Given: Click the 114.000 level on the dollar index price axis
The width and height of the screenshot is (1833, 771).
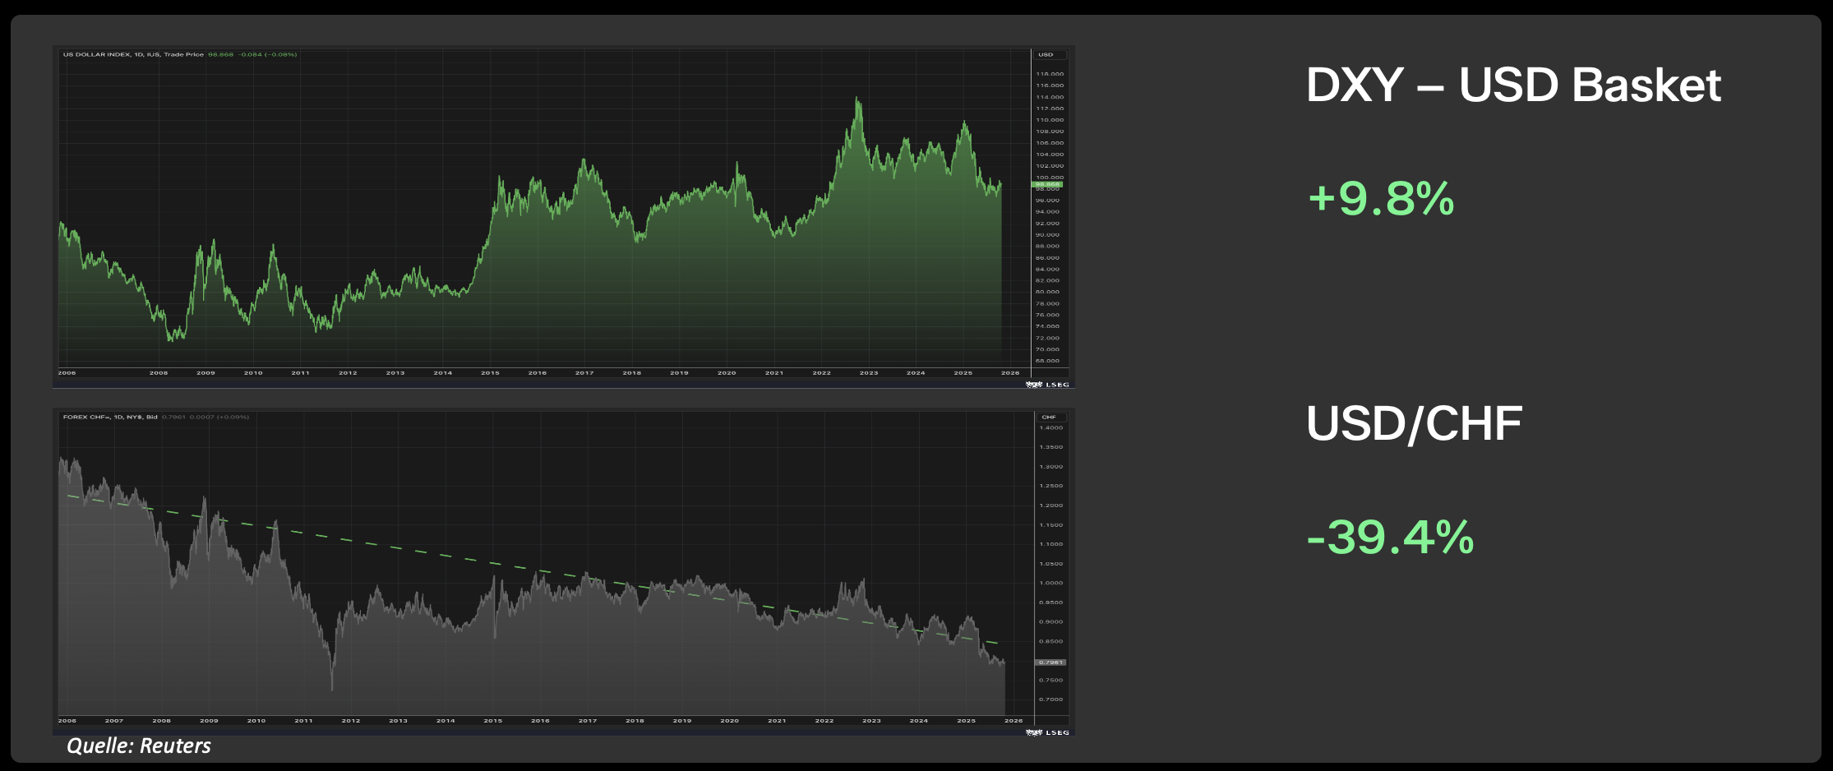Looking at the screenshot, I should click(x=1050, y=97).
